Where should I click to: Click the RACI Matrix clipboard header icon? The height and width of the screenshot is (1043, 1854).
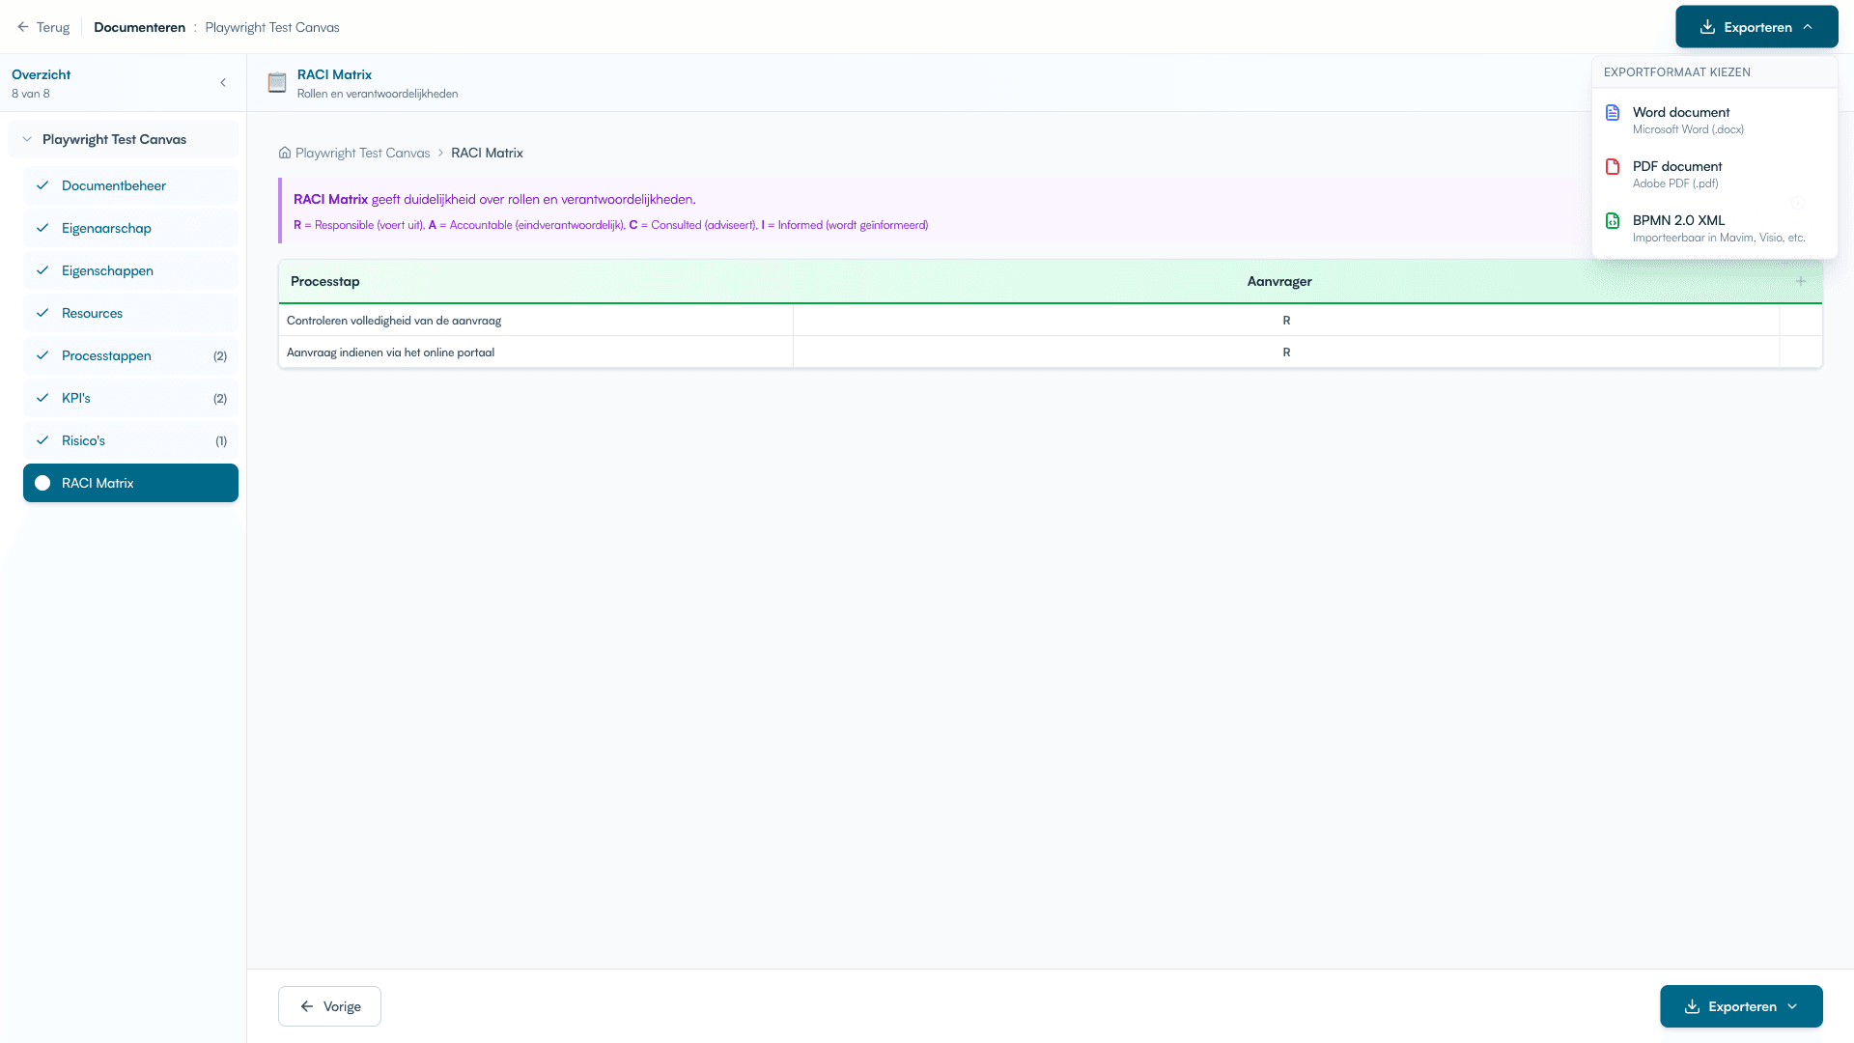tap(277, 83)
